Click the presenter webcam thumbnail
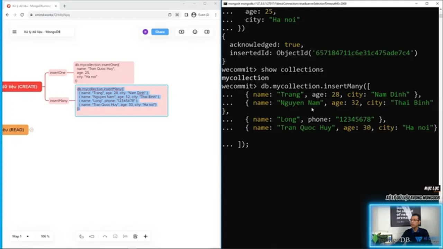 406,226
